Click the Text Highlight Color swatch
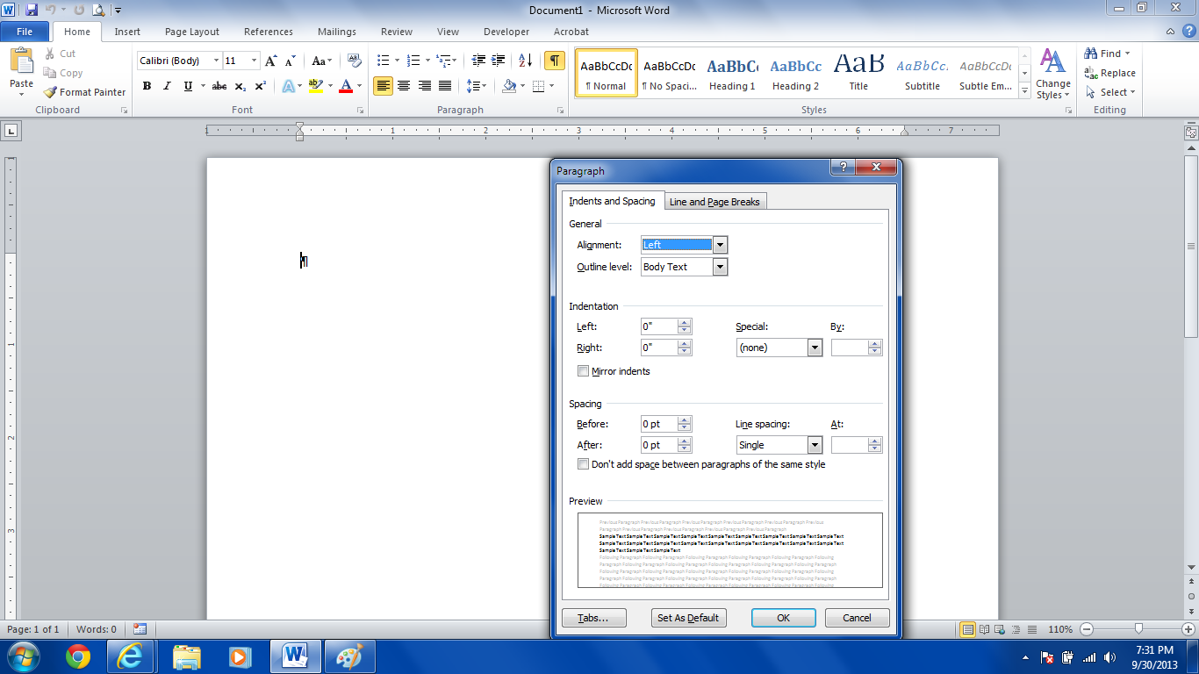The width and height of the screenshot is (1199, 674). coord(316,86)
